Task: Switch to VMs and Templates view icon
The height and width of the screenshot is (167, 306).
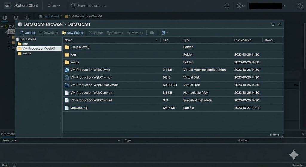Action: [16, 18]
